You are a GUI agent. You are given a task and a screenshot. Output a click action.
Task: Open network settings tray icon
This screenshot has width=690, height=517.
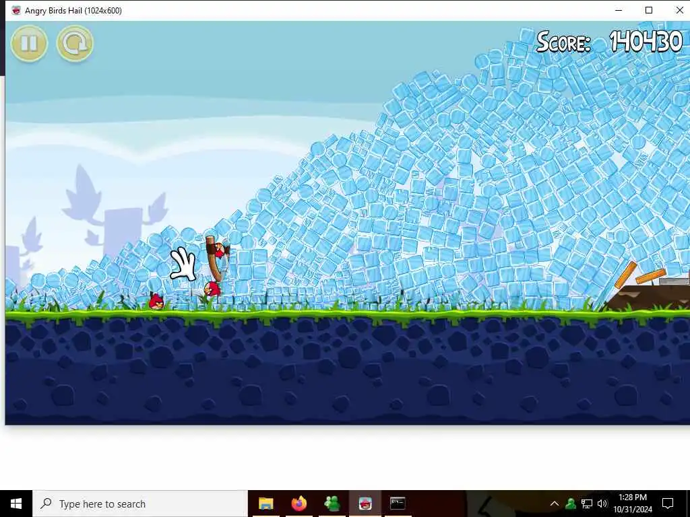pyautogui.click(x=587, y=504)
